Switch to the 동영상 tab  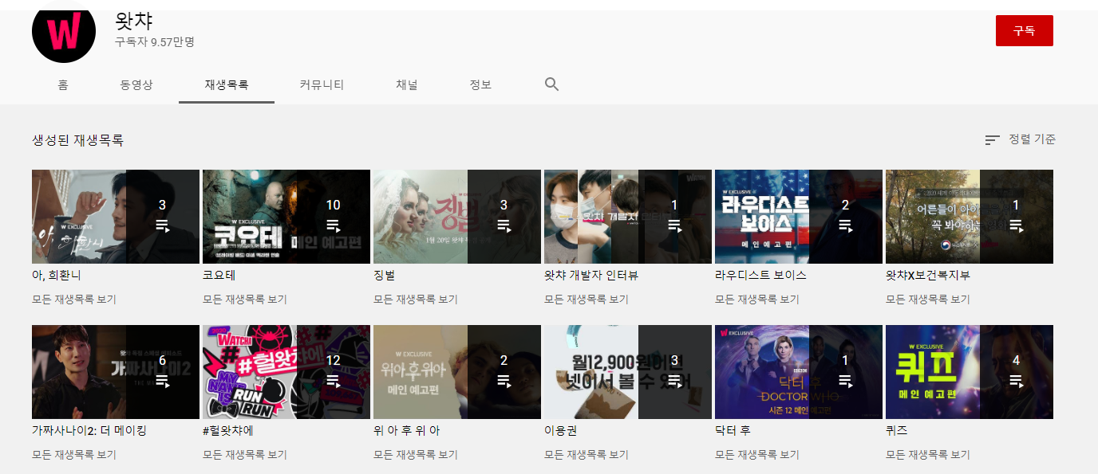[x=136, y=84]
